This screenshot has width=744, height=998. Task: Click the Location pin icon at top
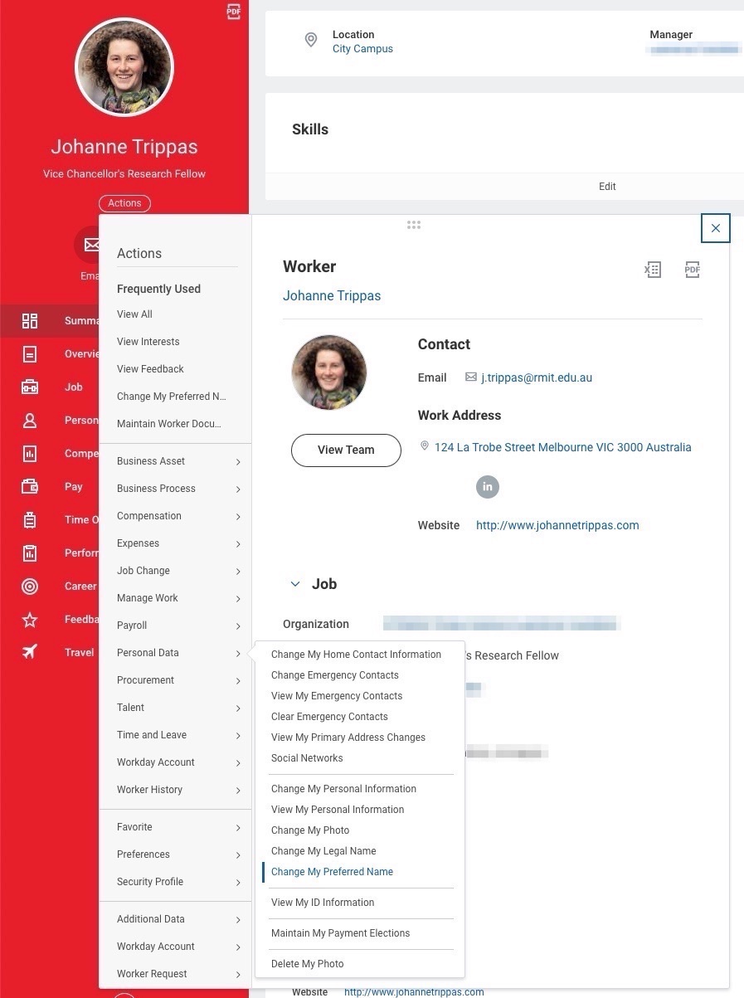tap(311, 40)
